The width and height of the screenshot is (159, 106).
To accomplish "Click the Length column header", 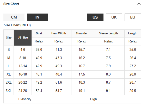I will [133, 33].
